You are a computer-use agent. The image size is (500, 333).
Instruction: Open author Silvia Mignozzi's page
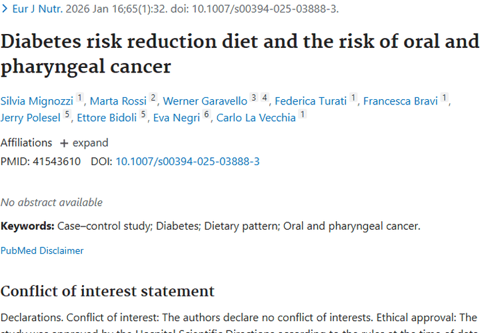click(36, 101)
